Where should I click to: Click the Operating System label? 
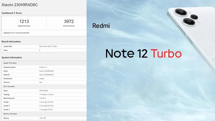coord(10,67)
